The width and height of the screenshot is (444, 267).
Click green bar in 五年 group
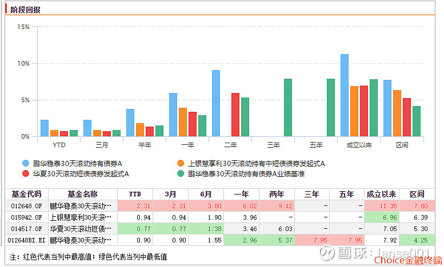click(x=331, y=108)
